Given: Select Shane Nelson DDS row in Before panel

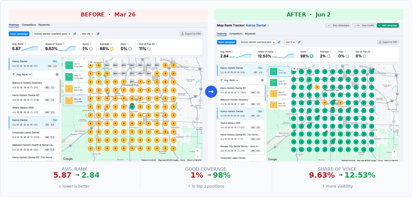Looking at the screenshot, I should [34, 110].
